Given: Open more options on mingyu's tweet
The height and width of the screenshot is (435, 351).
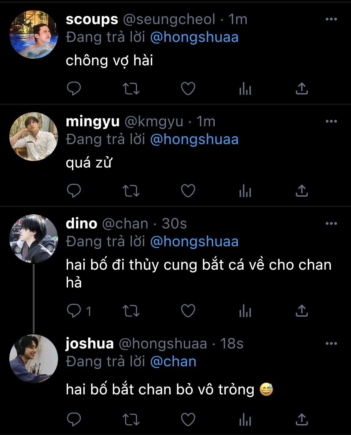Looking at the screenshot, I should [x=331, y=121].
